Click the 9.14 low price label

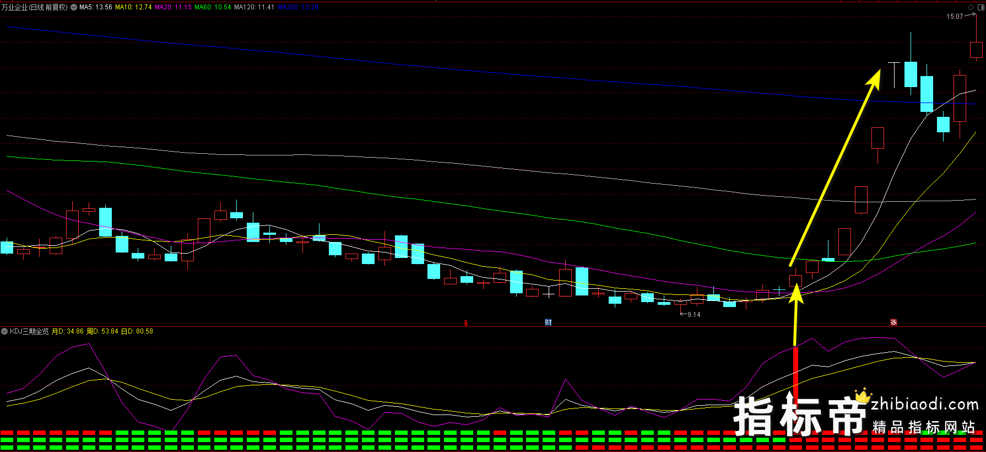point(694,315)
